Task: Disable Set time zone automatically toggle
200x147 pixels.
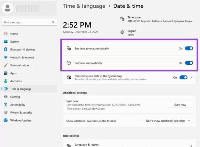Action: coord(189,49)
